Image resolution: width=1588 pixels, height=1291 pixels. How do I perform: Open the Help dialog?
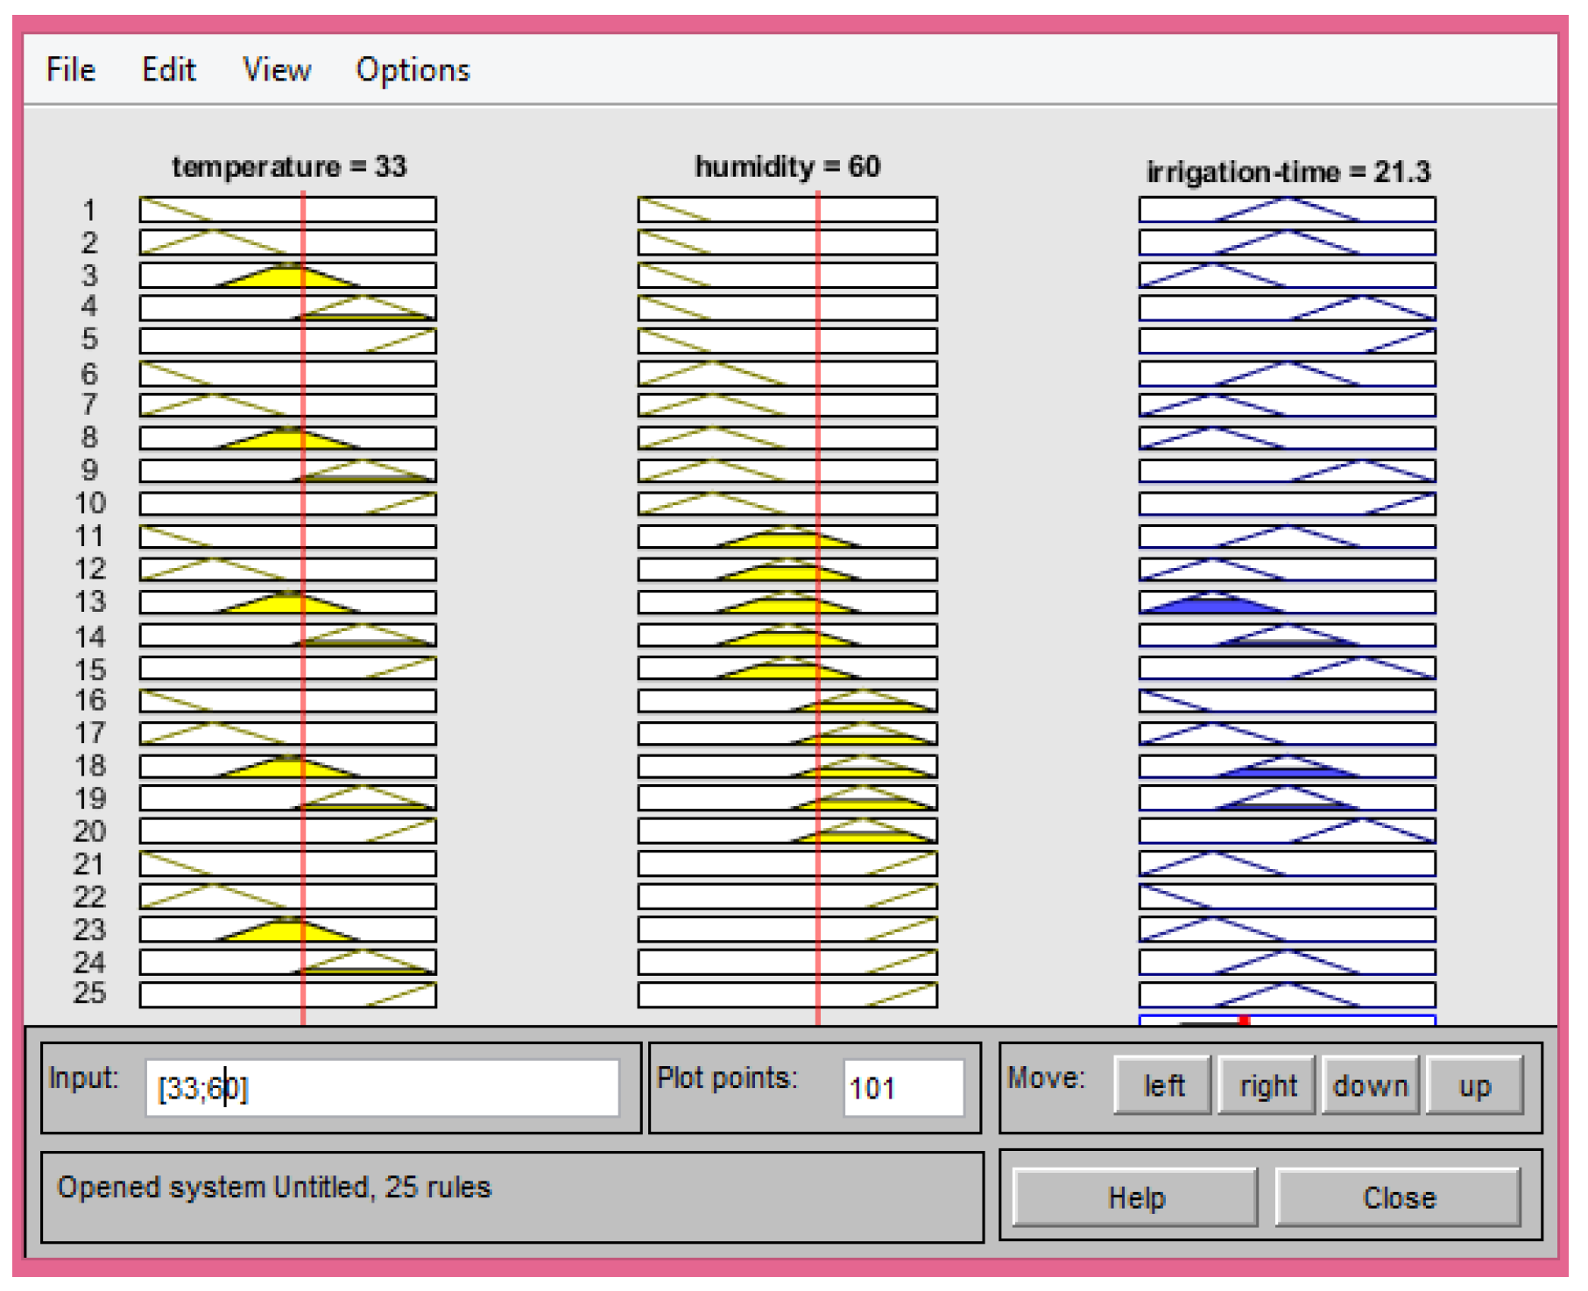(x=1135, y=1196)
